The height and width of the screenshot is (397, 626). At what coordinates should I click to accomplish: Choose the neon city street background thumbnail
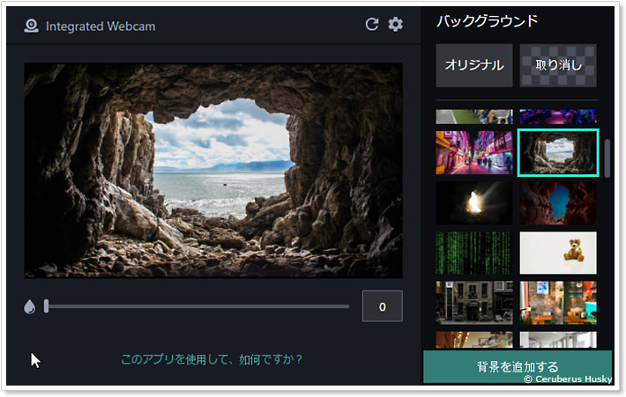473,152
